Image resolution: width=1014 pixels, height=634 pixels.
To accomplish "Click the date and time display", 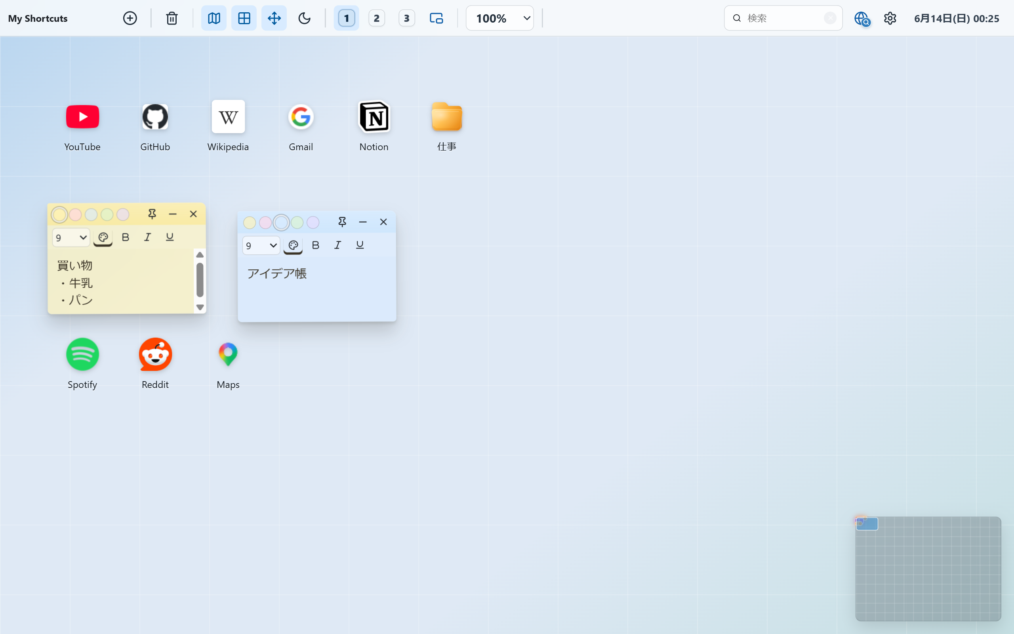I will click(x=957, y=19).
